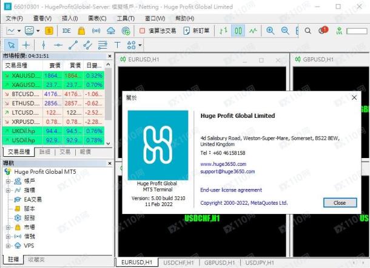Viewport: 370px width, 268px height.
Task: Select the Fibonacci retracement tool
Action: tap(103, 45)
